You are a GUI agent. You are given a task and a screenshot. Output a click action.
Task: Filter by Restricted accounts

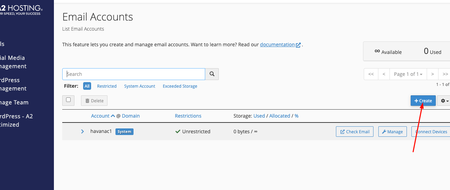pos(107,86)
